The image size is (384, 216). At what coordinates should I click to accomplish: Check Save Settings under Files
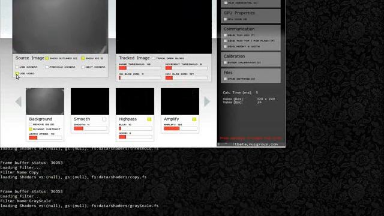[x=226, y=79]
